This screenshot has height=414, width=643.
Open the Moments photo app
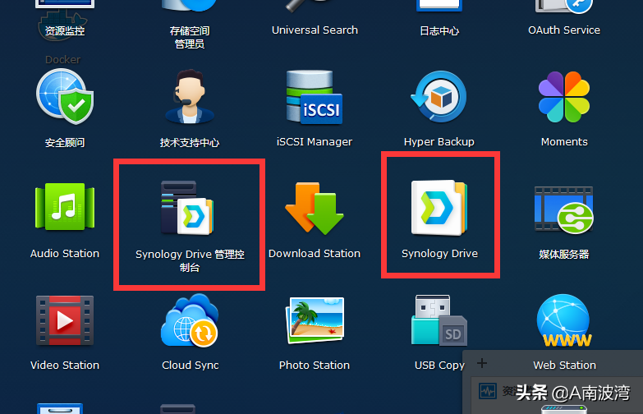tap(564, 97)
